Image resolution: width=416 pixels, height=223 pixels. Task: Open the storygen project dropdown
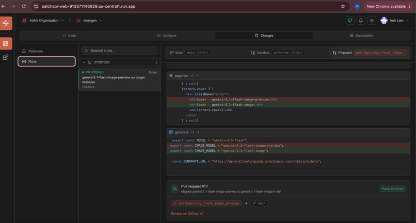click(101, 21)
